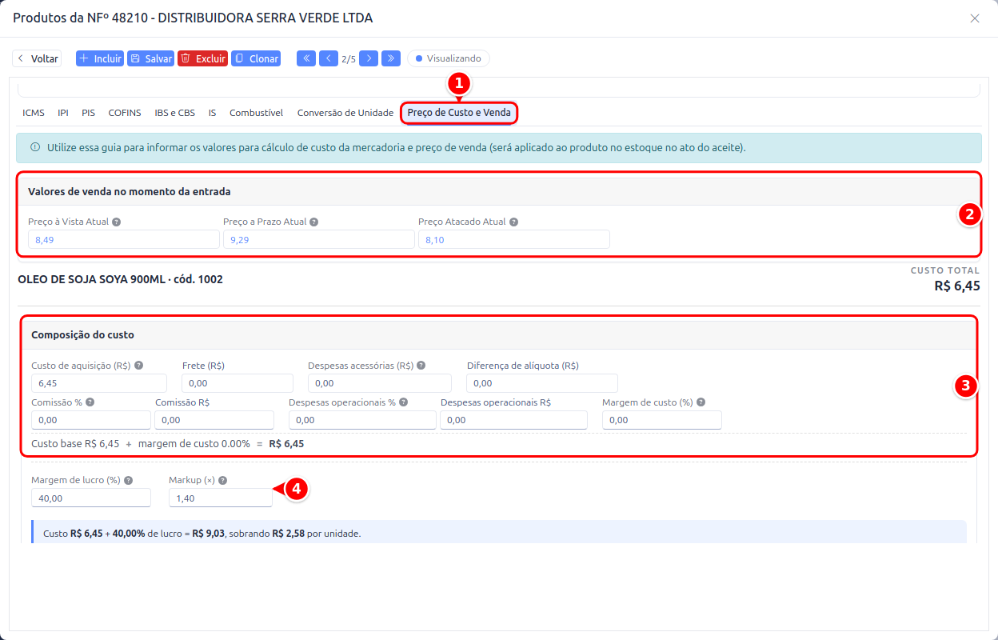Click the Markup (×) input field
The image size is (998, 640).
click(x=221, y=498)
